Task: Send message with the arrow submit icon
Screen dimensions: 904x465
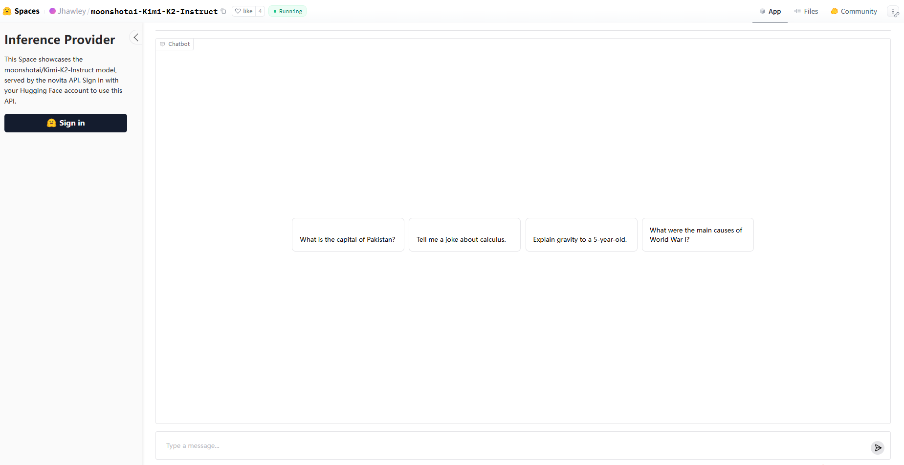Action: [x=878, y=447]
